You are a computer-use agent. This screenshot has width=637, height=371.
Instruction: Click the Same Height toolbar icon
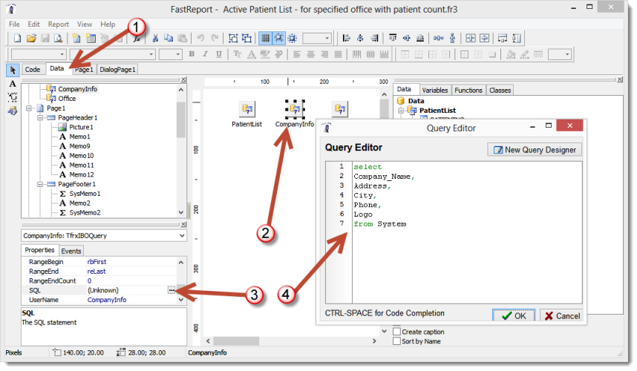(x=516, y=38)
